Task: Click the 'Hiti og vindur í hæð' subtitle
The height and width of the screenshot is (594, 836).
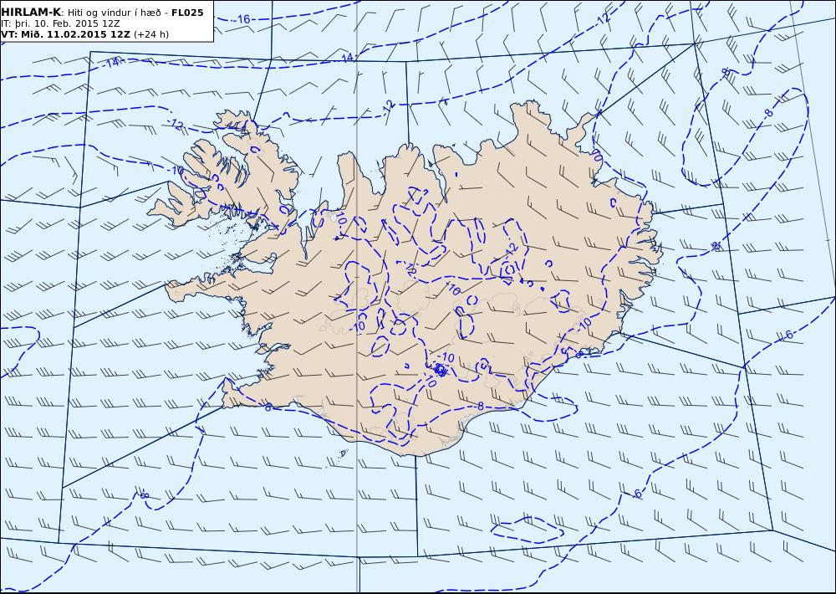Action: [x=113, y=13]
